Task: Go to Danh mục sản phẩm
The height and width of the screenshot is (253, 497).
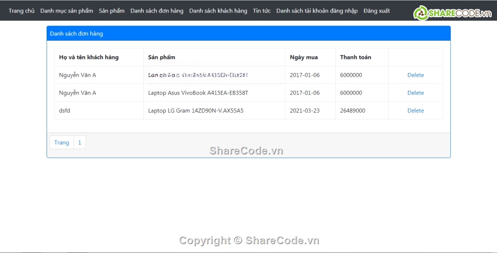Action: [x=66, y=11]
